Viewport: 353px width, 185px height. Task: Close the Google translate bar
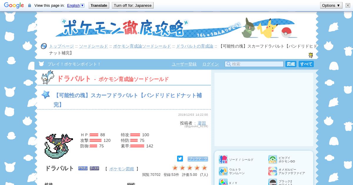348,5
